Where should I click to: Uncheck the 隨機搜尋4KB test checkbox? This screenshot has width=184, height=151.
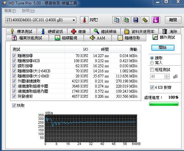click(x=14, y=61)
